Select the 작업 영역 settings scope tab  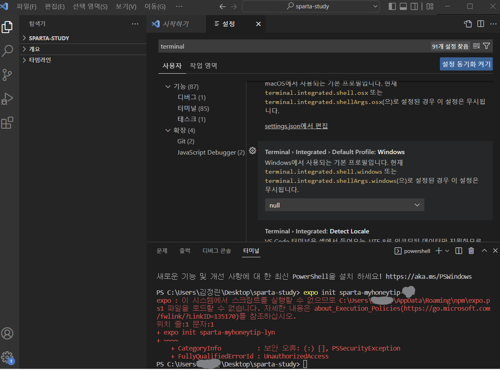click(x=203, y=66)
